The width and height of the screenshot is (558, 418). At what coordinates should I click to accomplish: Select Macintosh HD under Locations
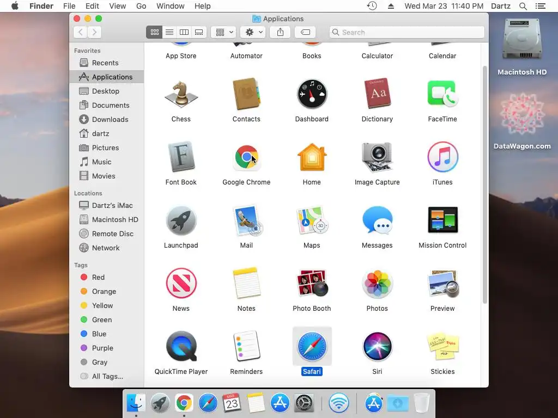(x=106, y=220)
